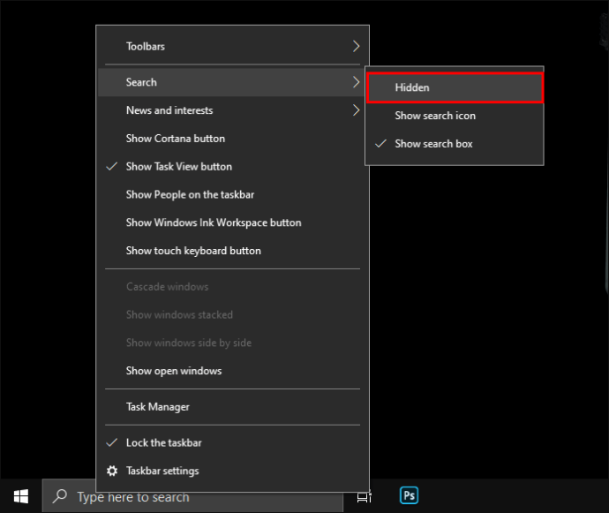Uncheck Show Task View button
This screenshot has width=609, height=513.
pos(233,166)
